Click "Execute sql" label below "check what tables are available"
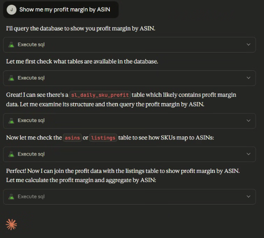Viewport: 264px width, 238px height. 31,78
